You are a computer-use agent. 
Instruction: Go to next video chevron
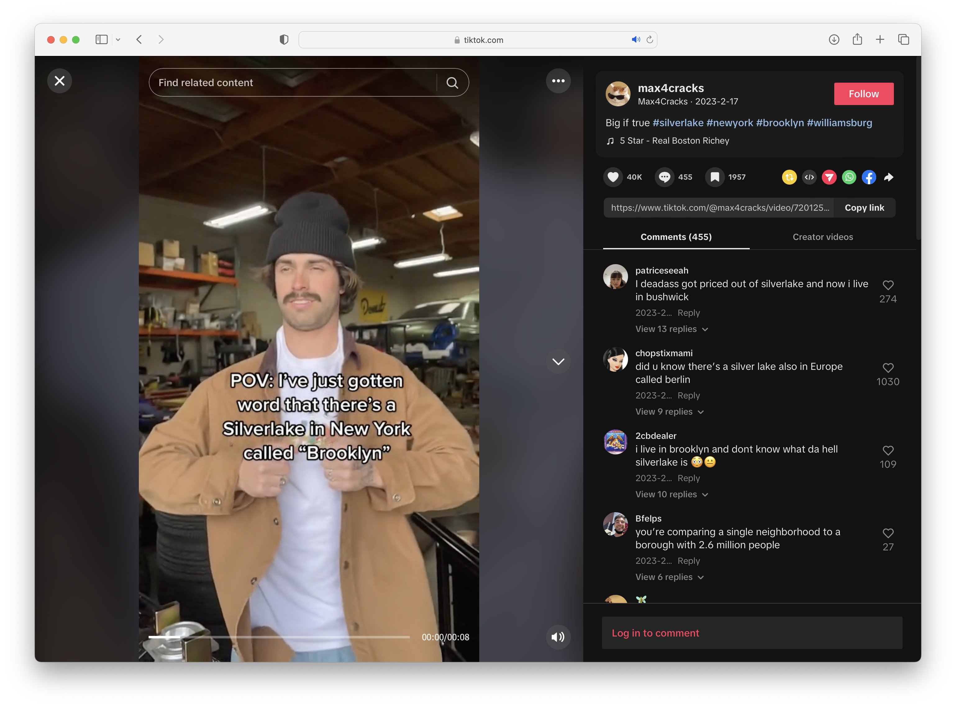[558, 362]
